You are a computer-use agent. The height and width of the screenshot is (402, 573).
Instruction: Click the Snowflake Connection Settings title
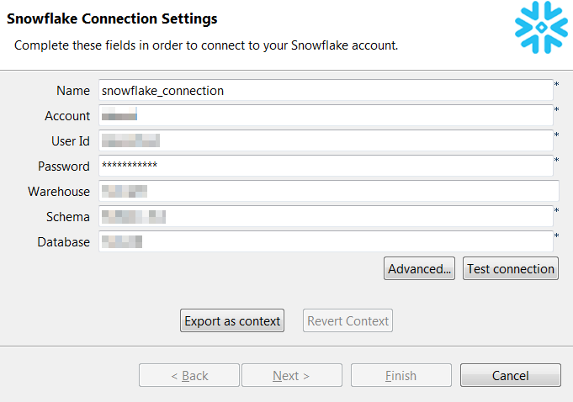[112, 19]
